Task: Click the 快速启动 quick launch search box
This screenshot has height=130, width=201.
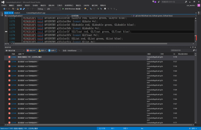Action: [x=173, y=2]
